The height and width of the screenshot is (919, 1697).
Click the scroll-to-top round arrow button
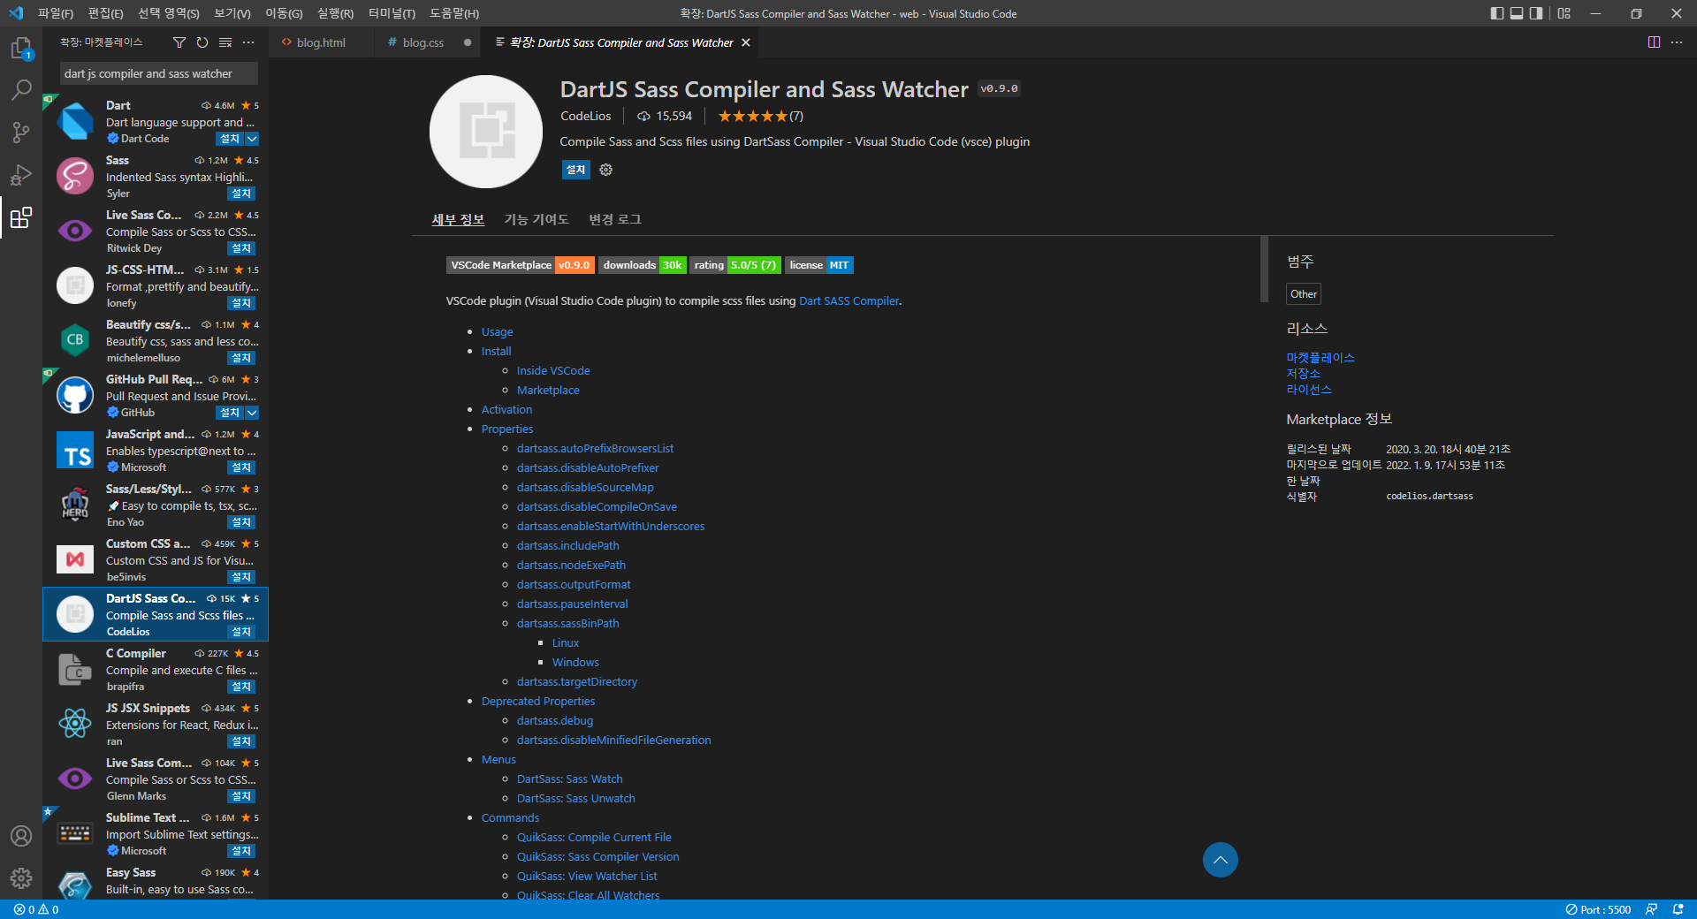1220,860
